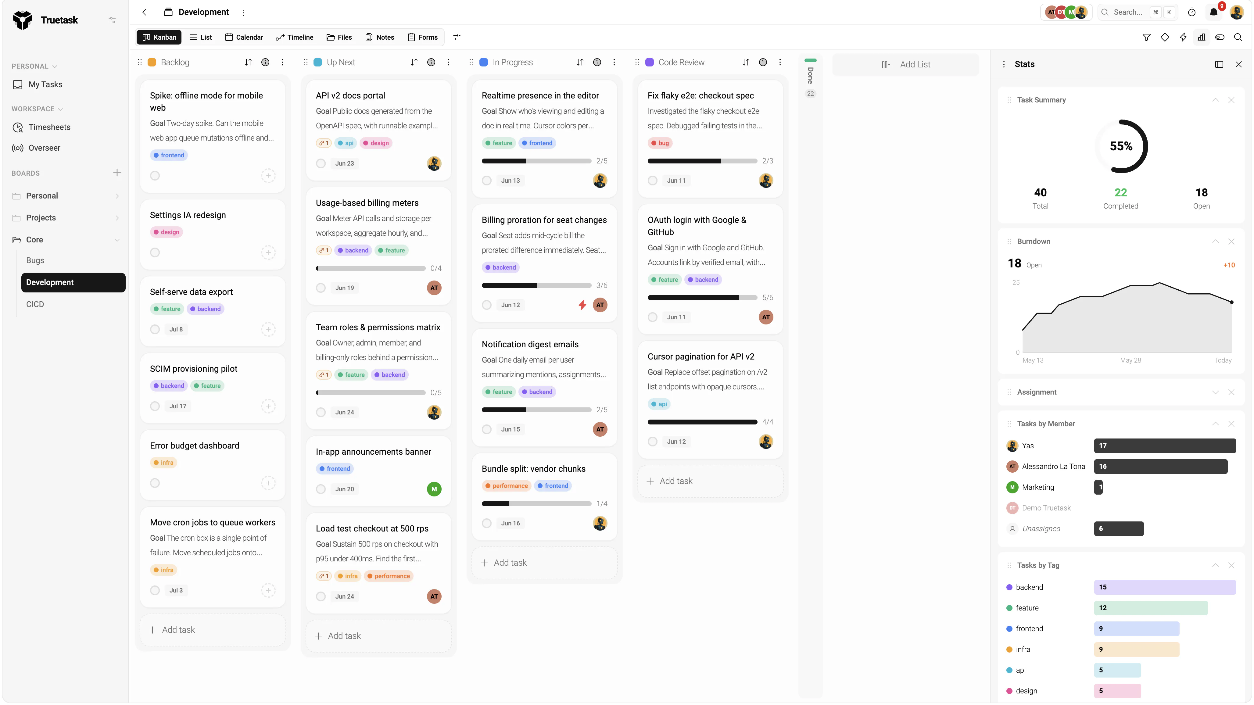Collapse the Core folder
Viewport: 1254px width, 705px height.
(x=117, y=240)
